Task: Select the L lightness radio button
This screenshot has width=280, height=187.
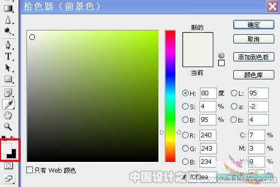Action: (234, 93)
